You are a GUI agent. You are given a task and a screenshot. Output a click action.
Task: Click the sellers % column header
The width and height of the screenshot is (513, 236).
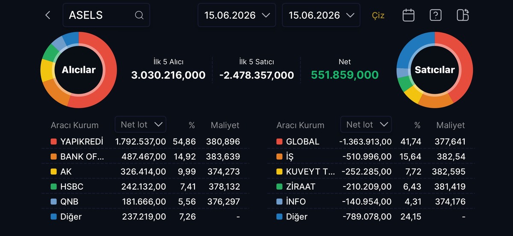[x=417, y=125]
